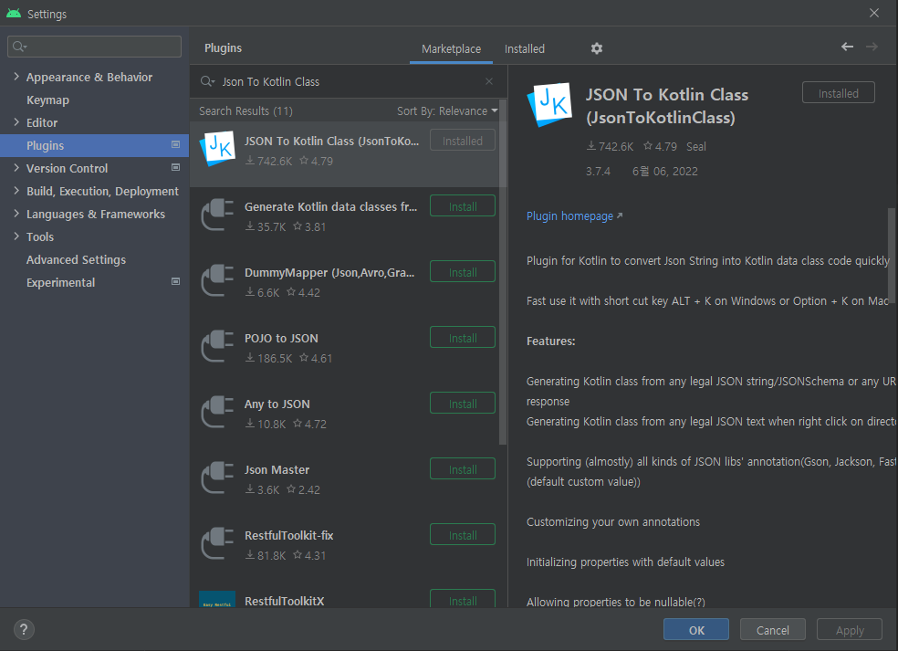Focus the settings search field
The image size is (898, 651).
[x=95, y=47]
